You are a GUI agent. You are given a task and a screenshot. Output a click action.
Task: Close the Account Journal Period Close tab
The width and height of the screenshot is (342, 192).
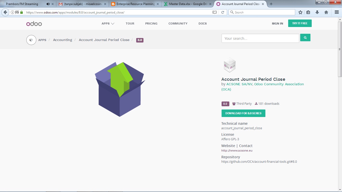pos(263,4)
